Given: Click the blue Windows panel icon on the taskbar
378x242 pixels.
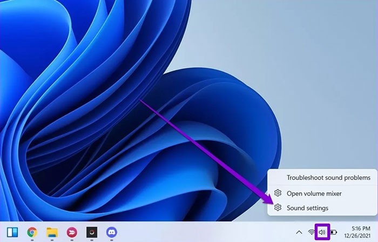Looking at the screenshot, I should pos(12,232).
